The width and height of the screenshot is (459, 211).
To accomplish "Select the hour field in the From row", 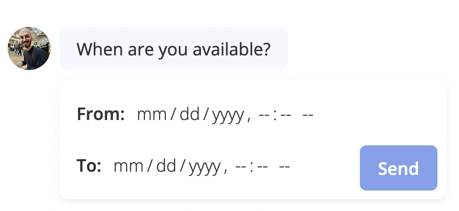I will pyautogui.click(x=264, y=114).
